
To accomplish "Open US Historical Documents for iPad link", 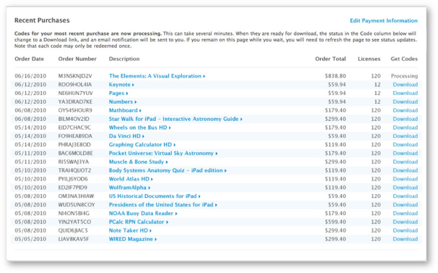I will click(x=155, y=196).
